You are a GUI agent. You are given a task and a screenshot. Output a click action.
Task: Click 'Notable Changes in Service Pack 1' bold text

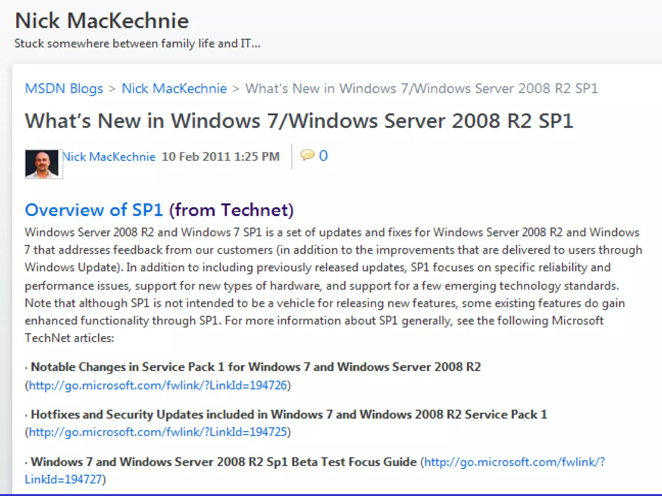coord(127,367)
